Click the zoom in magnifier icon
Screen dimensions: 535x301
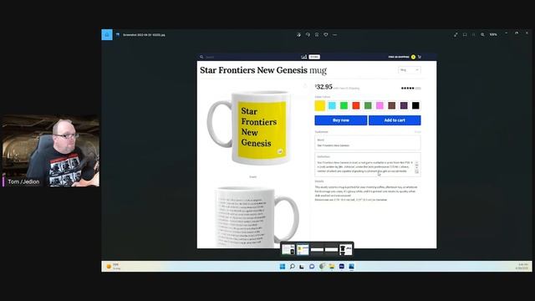point(482,35)
